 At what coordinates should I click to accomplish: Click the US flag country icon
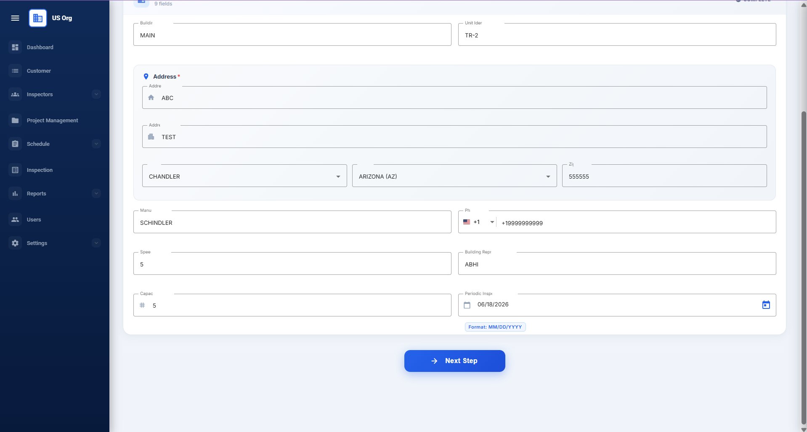(x=467, y=222)
